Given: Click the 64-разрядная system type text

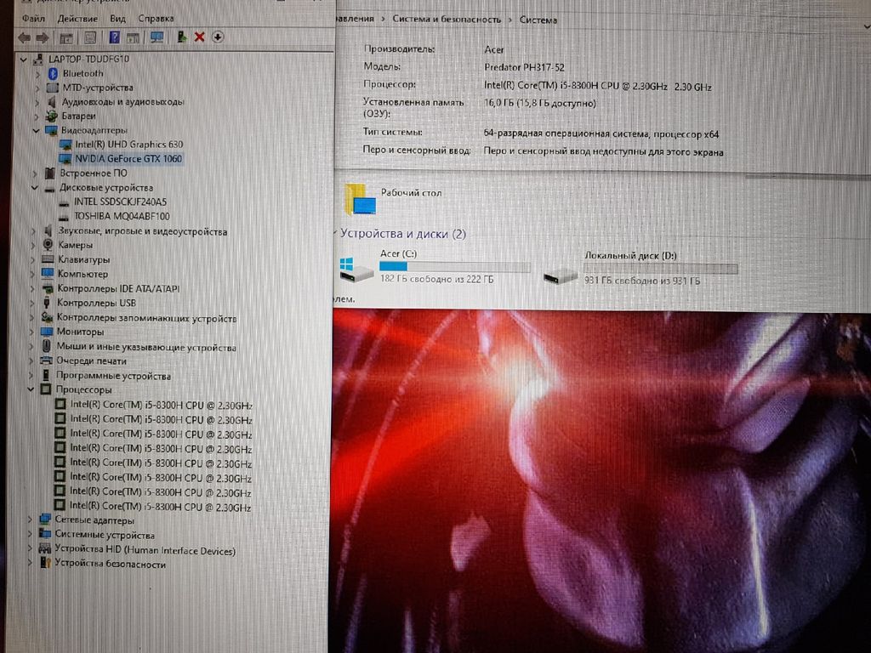Looking at the screenshot, I should [x=601, y=134].
